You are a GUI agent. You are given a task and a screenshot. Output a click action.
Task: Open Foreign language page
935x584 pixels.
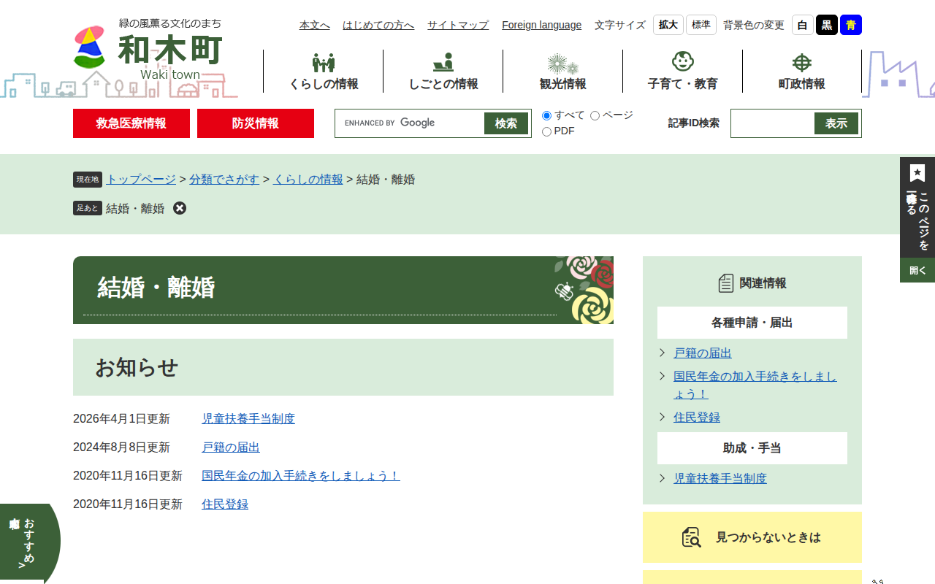(542, 25)
